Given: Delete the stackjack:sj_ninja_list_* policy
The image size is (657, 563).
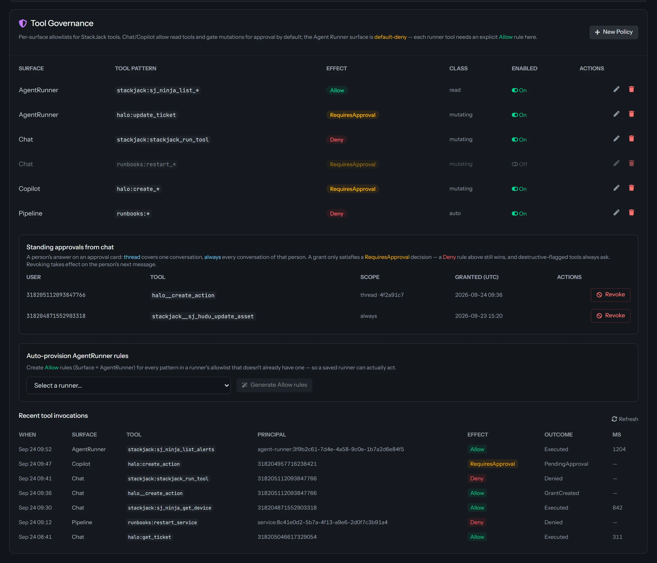Looking at the screenshot, I should 631,90.
